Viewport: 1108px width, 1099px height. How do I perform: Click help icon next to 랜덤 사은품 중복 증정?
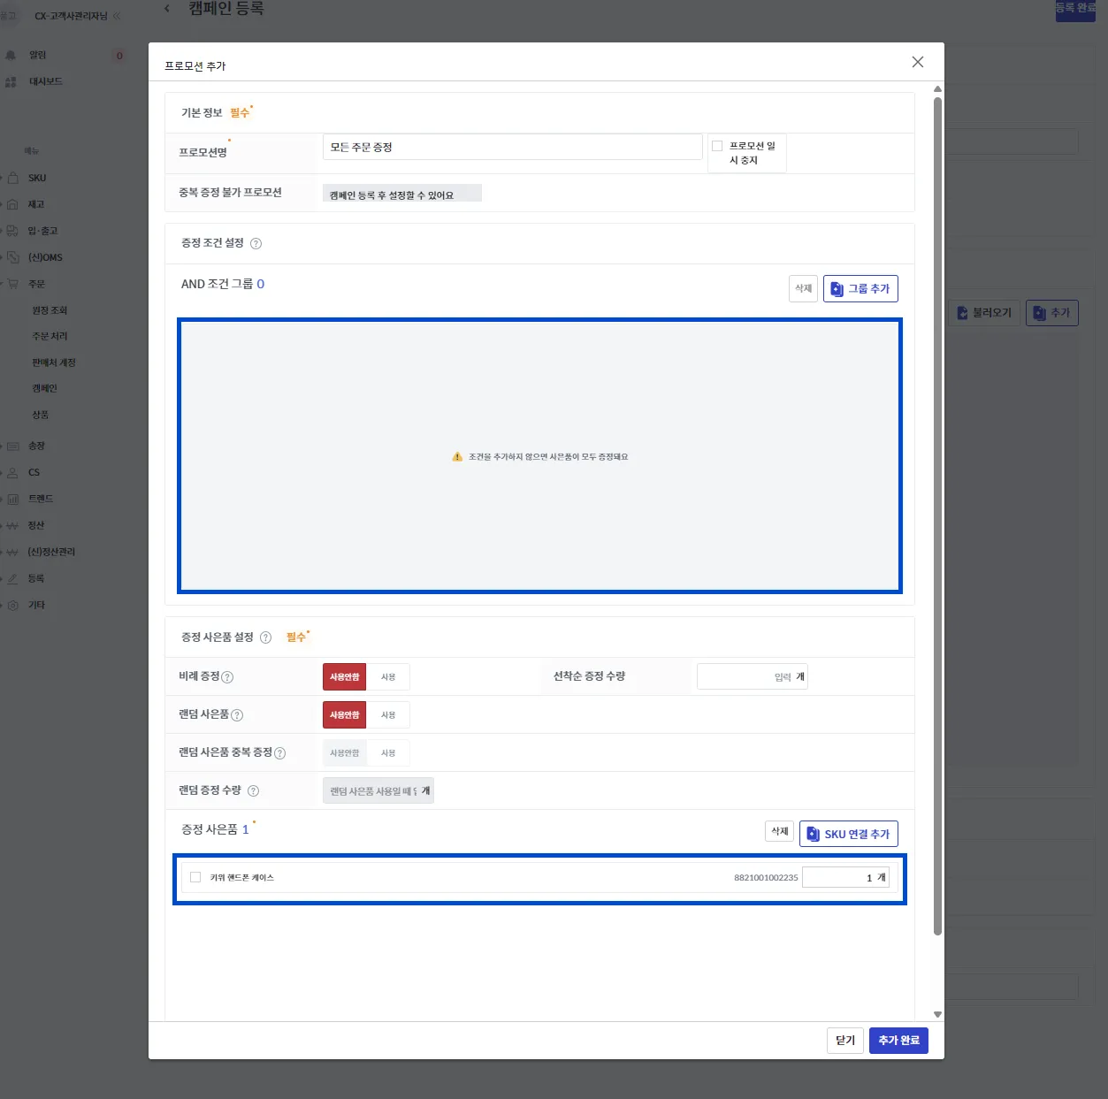[279, 753]
